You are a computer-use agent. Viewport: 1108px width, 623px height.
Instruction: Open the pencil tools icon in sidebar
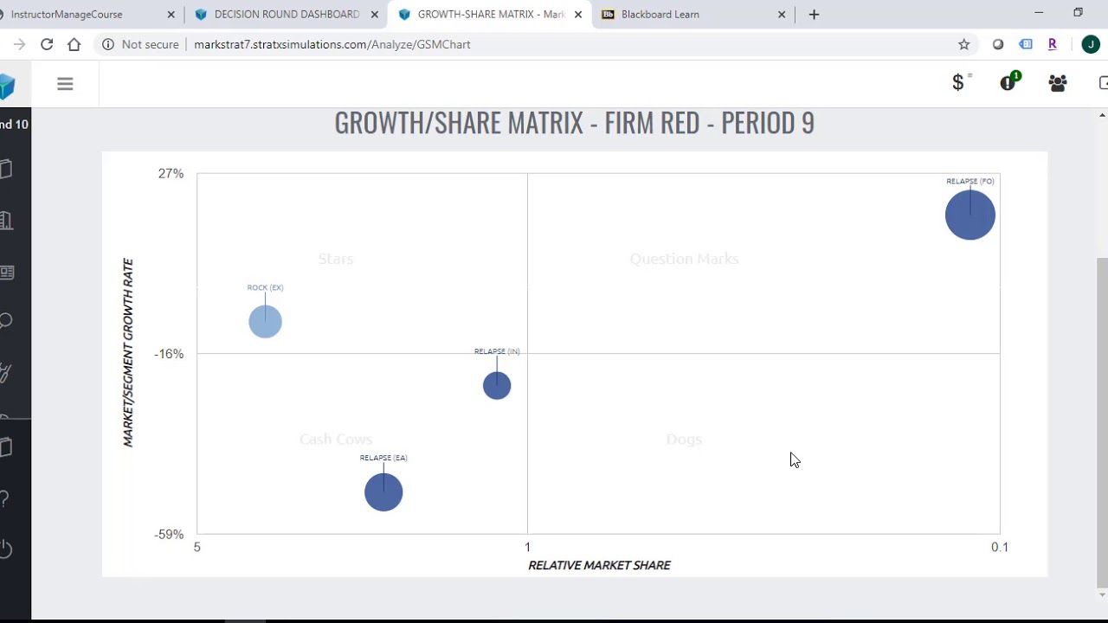5,374
